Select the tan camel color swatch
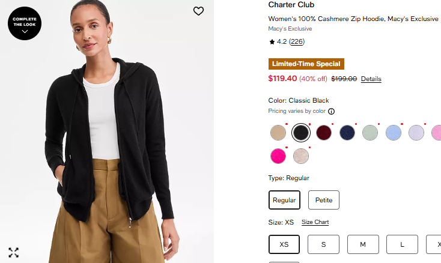Screen dimensions: 441x263 [x=278, y=133]
